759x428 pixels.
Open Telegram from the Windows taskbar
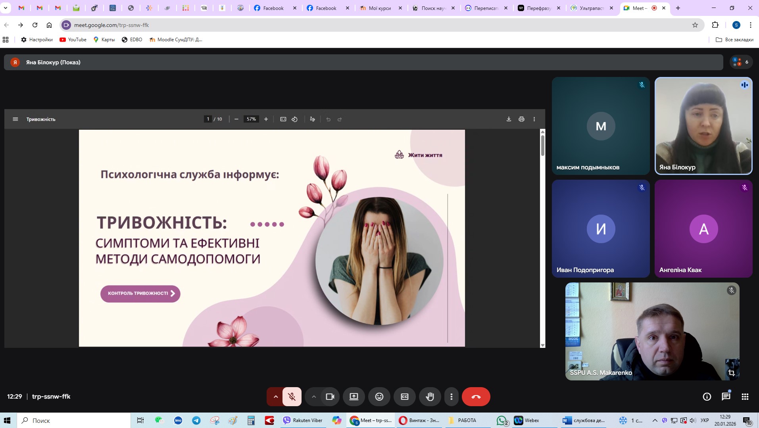tap(196, 420)
